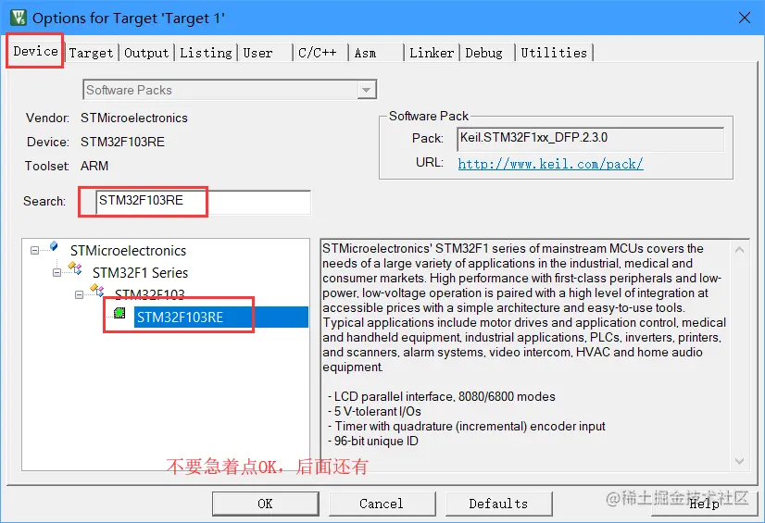The image size is (765, 523).
Task: Open the Software Packs dropdown
Action: point(230,90)
